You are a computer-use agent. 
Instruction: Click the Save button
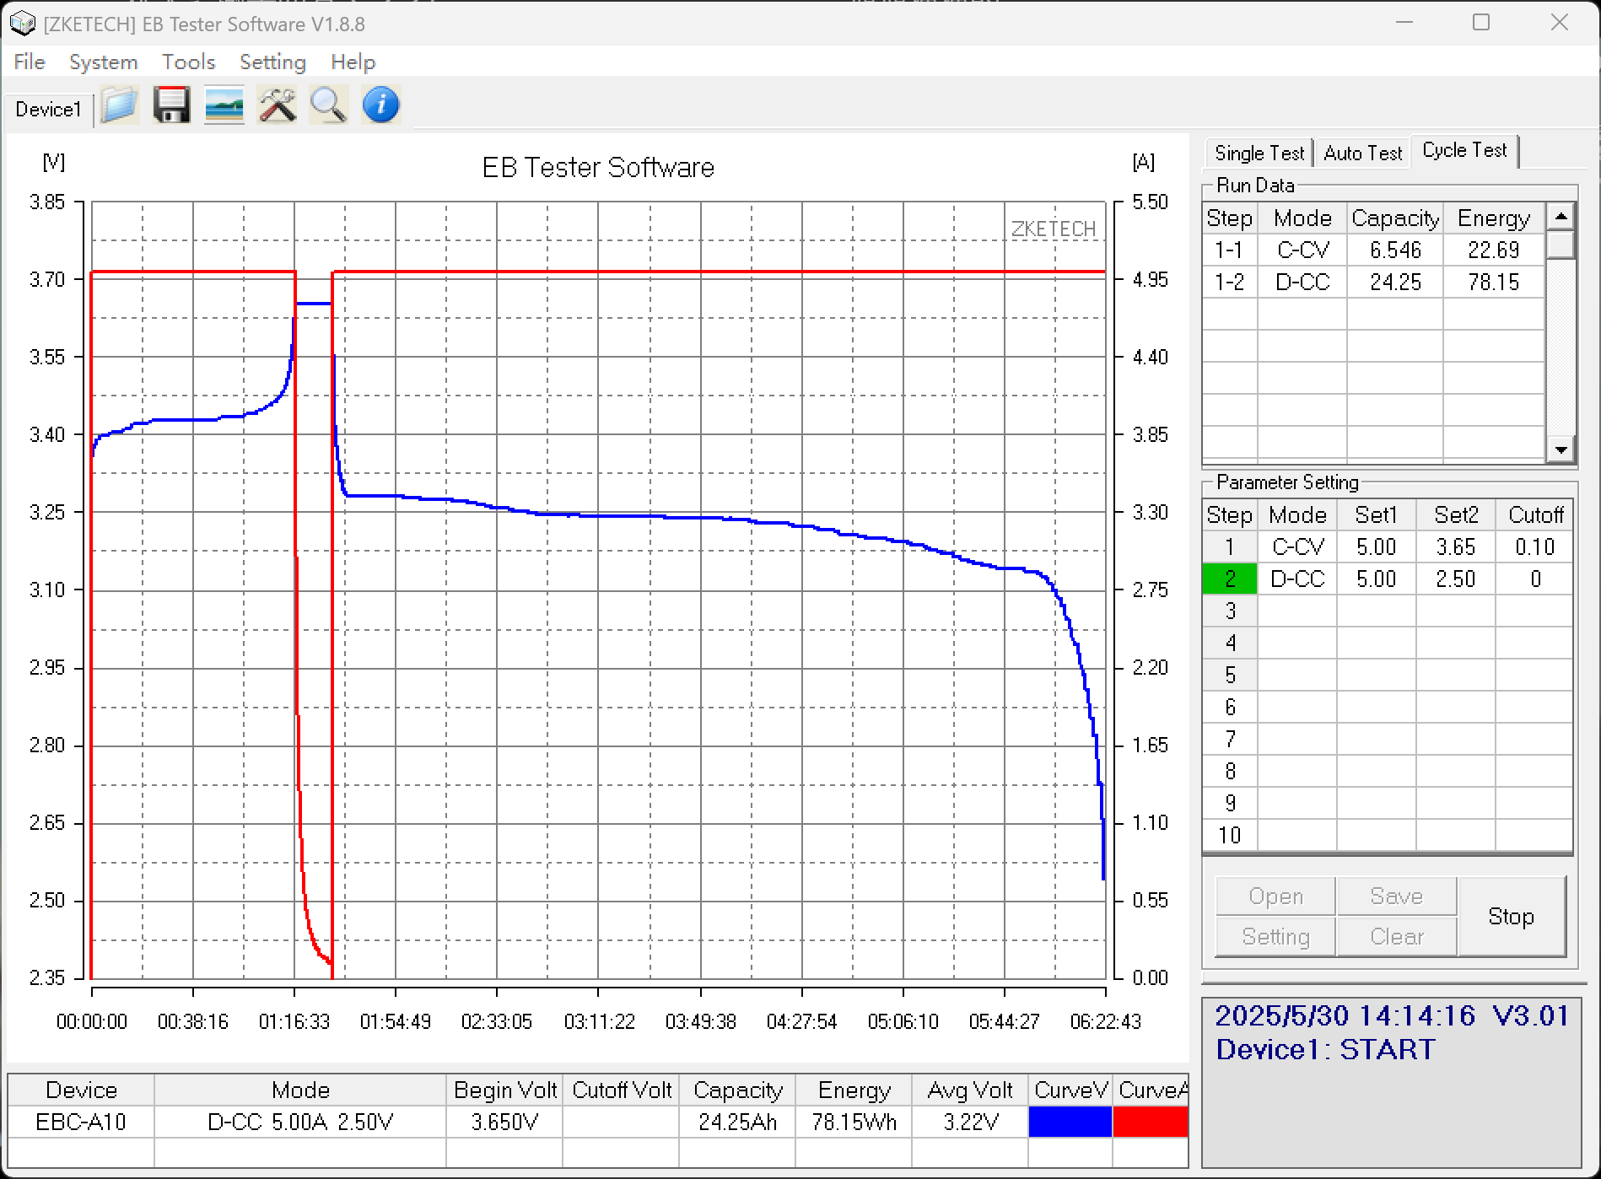(x=1396, y=896)
